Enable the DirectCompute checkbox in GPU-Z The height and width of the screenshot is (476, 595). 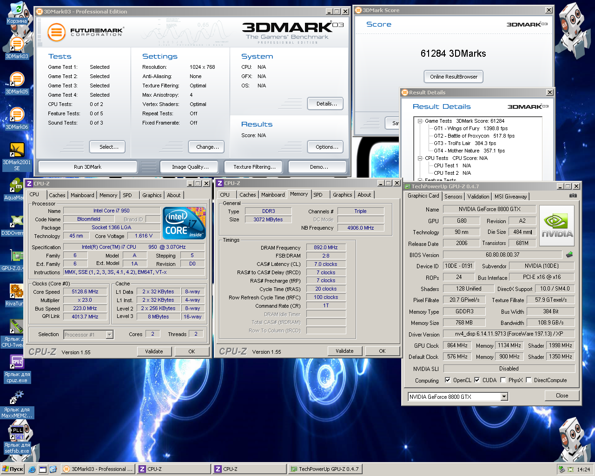(x=529, y=380)
